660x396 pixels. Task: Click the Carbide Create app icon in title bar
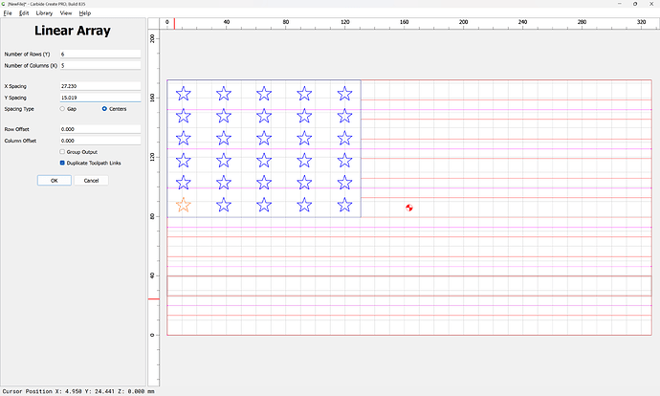pyautogui.click(x=4, y=4)
